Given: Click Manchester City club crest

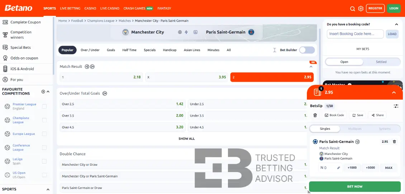Looking at the screenshot, I should pos(125,32).
